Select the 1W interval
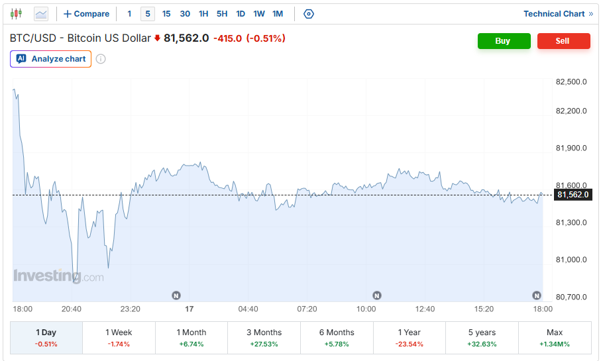The height and width of the screenshot is (361, 603). pyautogui.click(x=259, y=14)
